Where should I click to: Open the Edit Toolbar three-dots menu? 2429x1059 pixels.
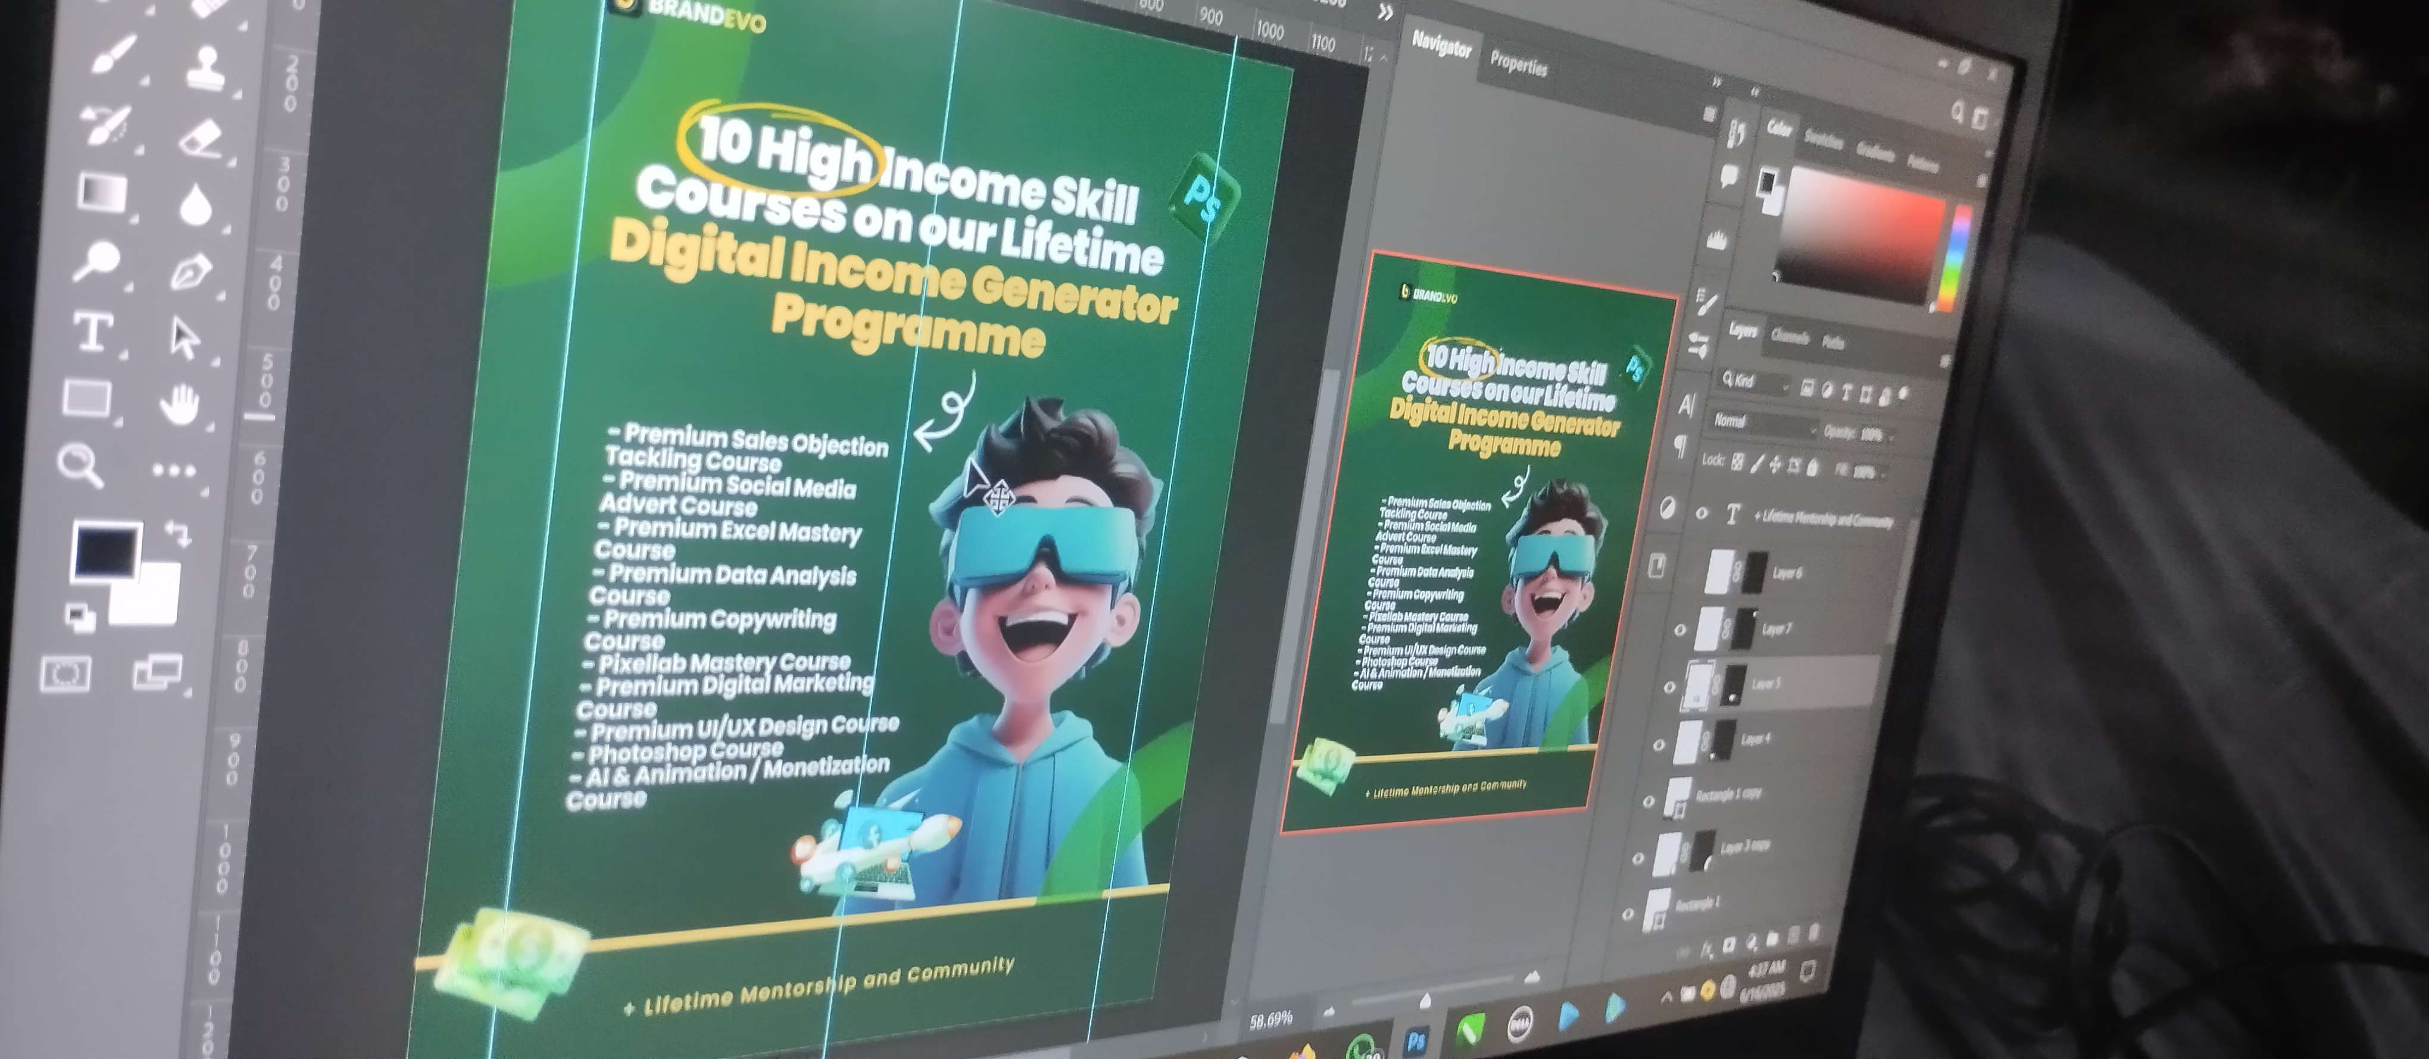pos(173,469)
